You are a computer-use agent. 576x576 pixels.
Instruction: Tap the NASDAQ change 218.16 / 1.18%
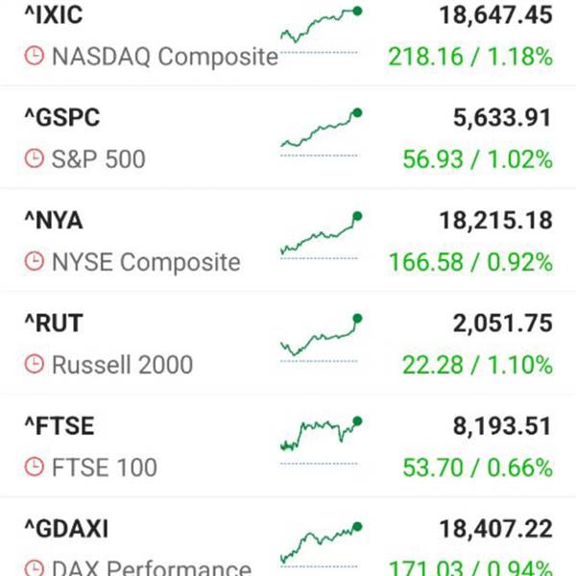tap(470, 57)
